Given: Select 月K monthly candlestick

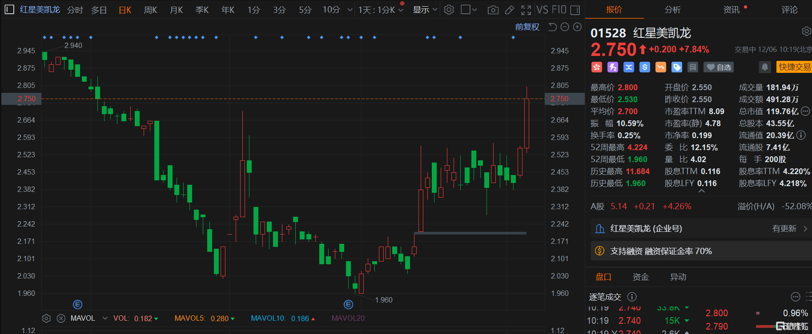Looking at the screenshot, I should [x=177, y=10].
